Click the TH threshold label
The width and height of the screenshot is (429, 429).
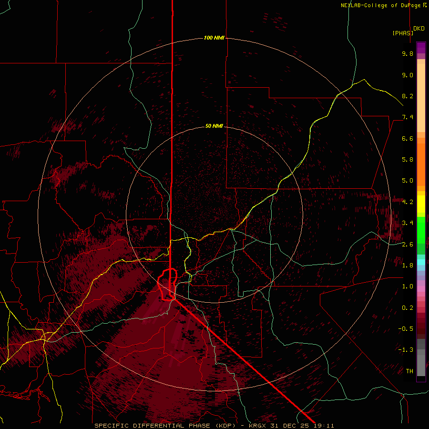409,371
